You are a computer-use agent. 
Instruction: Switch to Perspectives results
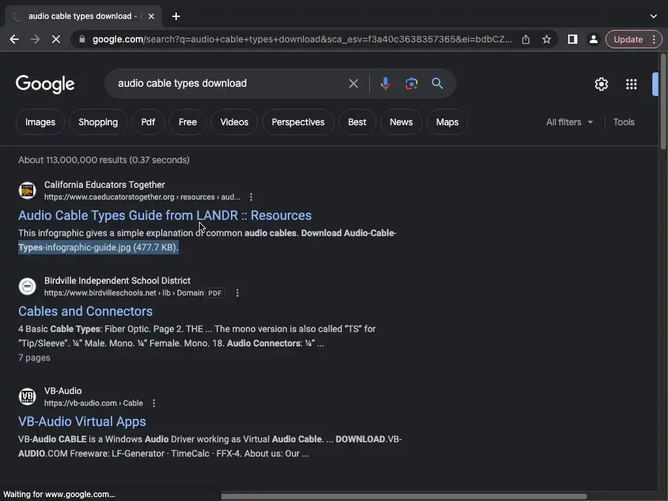click(x=298, y=122)
